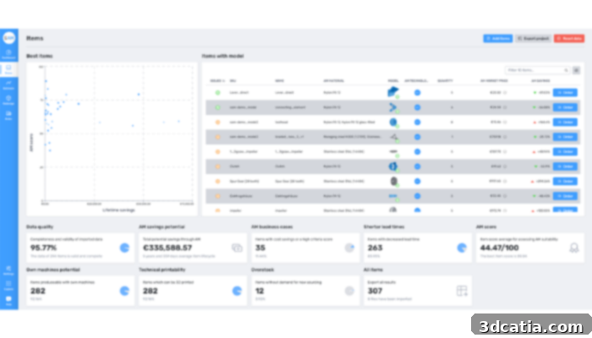Select the connecting_element name cell

tap(290, 107)
